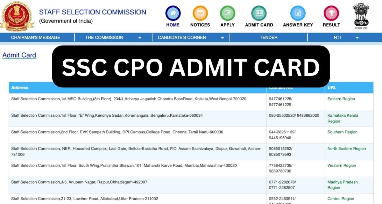This screenshot has width=382, height=204.
Task: Open the Result trophy icon
Action: pyautogui.click(x=331, y=13)
